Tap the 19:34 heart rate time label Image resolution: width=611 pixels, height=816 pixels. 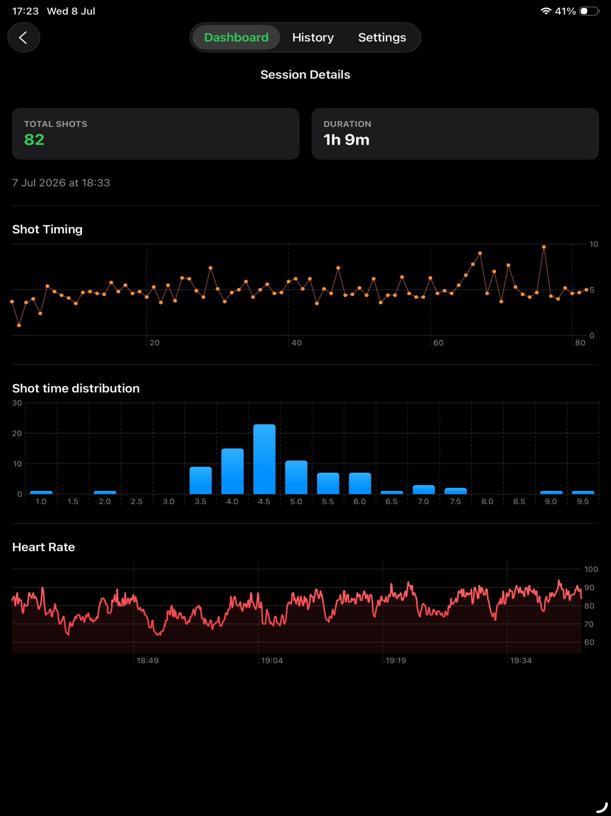tap(521, 660)
